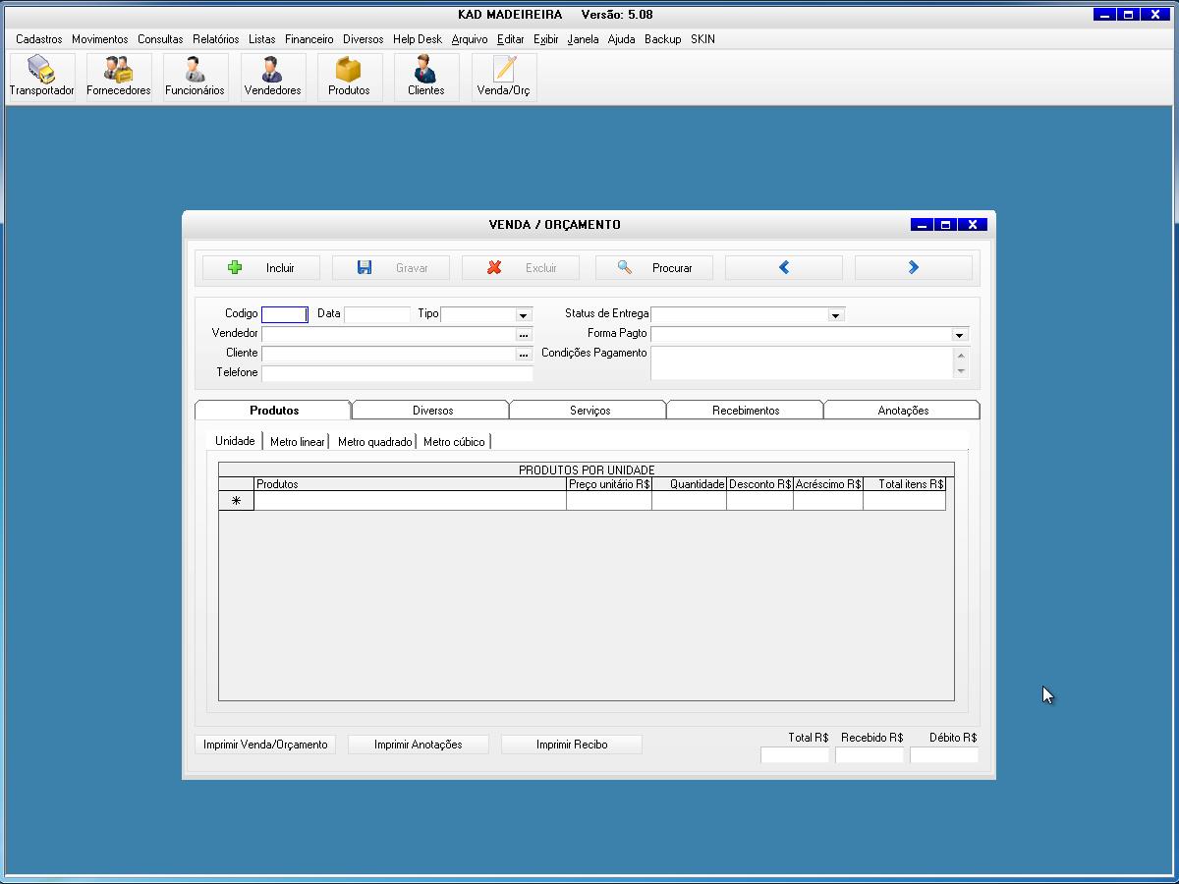Screen dimensions: 1179x884
Task: Open the Movimentos menu
Action: click(x=100, y=39)
